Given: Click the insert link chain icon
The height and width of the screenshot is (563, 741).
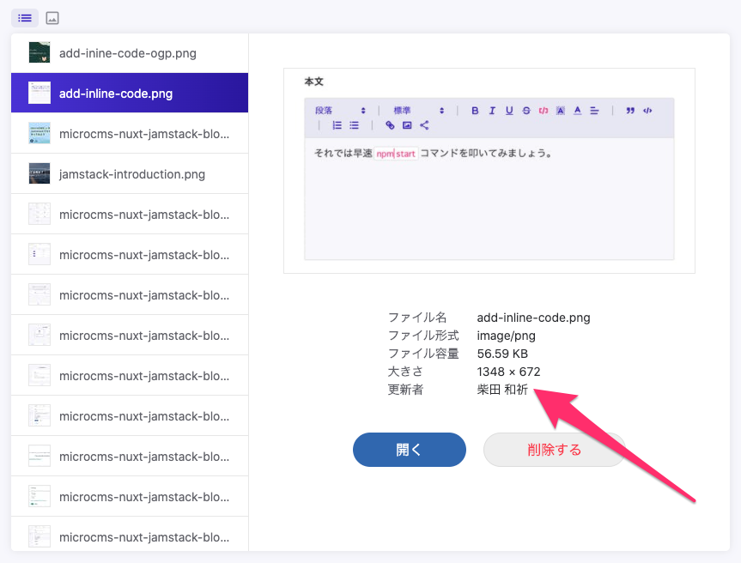Looking at the screenshot, I should pos(390,125).
